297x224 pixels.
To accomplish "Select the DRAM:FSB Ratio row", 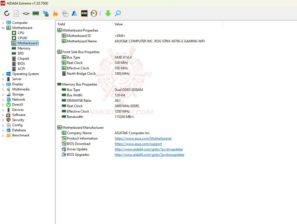I will 91,101.
